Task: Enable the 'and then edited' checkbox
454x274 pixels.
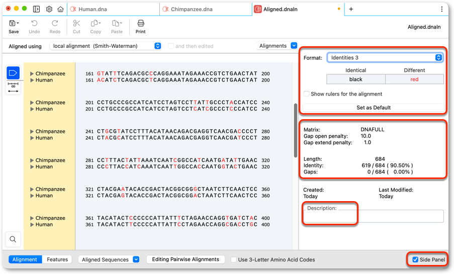Action: point(171,46)
